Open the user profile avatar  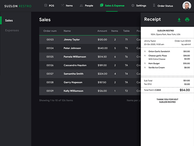click(x=187, y=6)
